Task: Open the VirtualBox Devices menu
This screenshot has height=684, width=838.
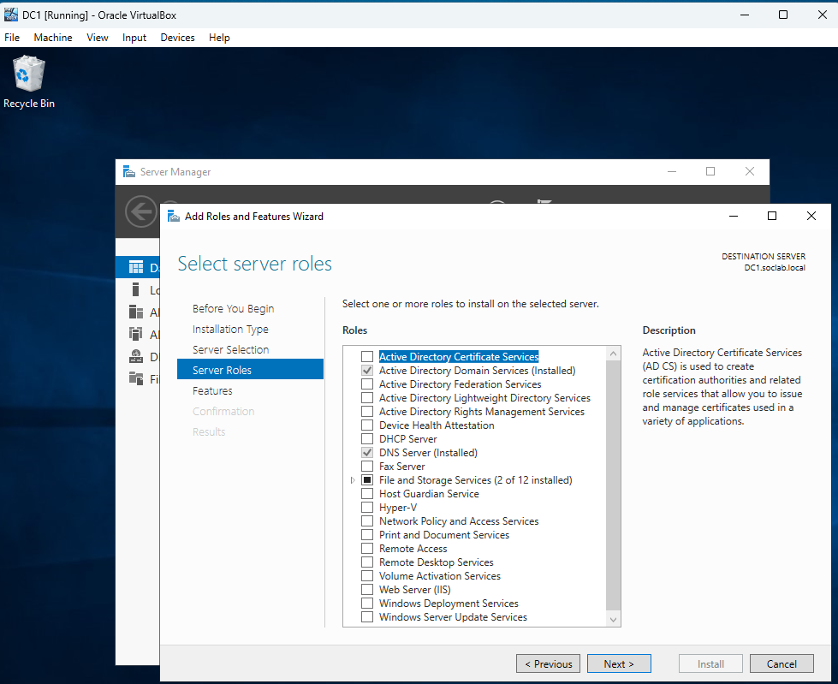Action: coord(177,38)
